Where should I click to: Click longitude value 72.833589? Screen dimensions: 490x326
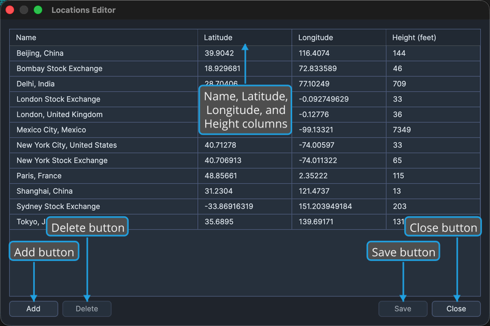(317, 69)
